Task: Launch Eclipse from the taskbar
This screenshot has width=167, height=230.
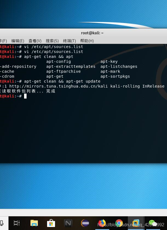Action: coord(85,223)
